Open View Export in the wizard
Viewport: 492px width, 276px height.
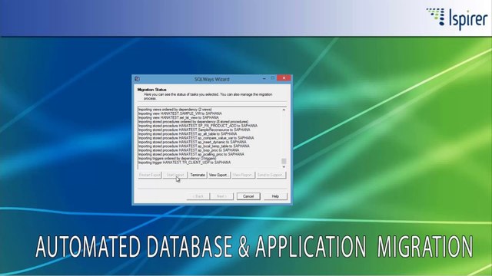click(218, 175)
